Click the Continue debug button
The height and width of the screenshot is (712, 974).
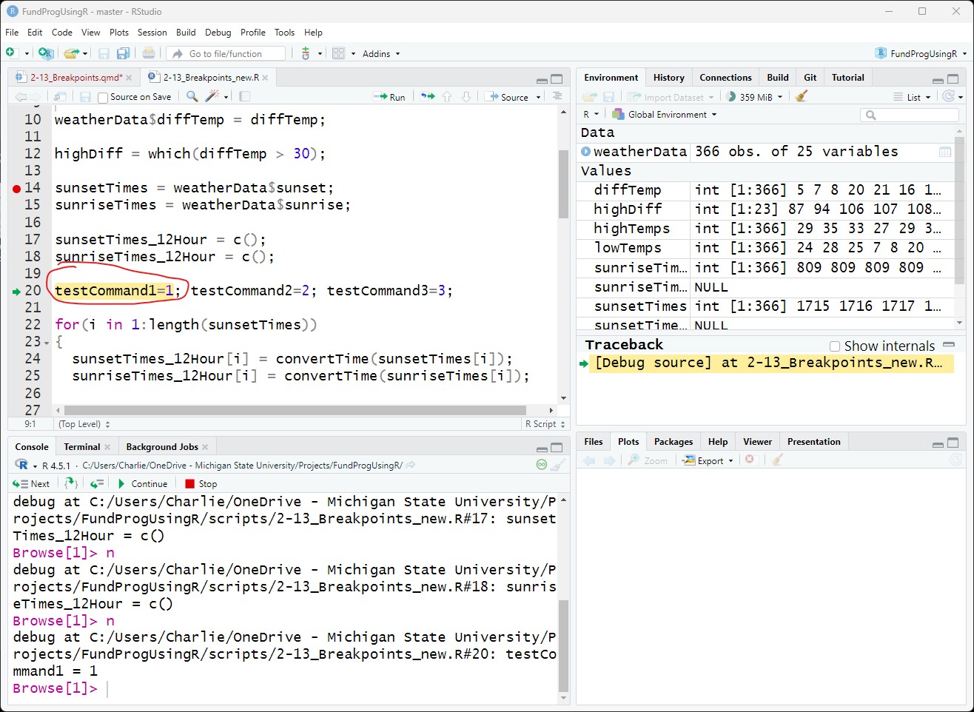(143, 483)
